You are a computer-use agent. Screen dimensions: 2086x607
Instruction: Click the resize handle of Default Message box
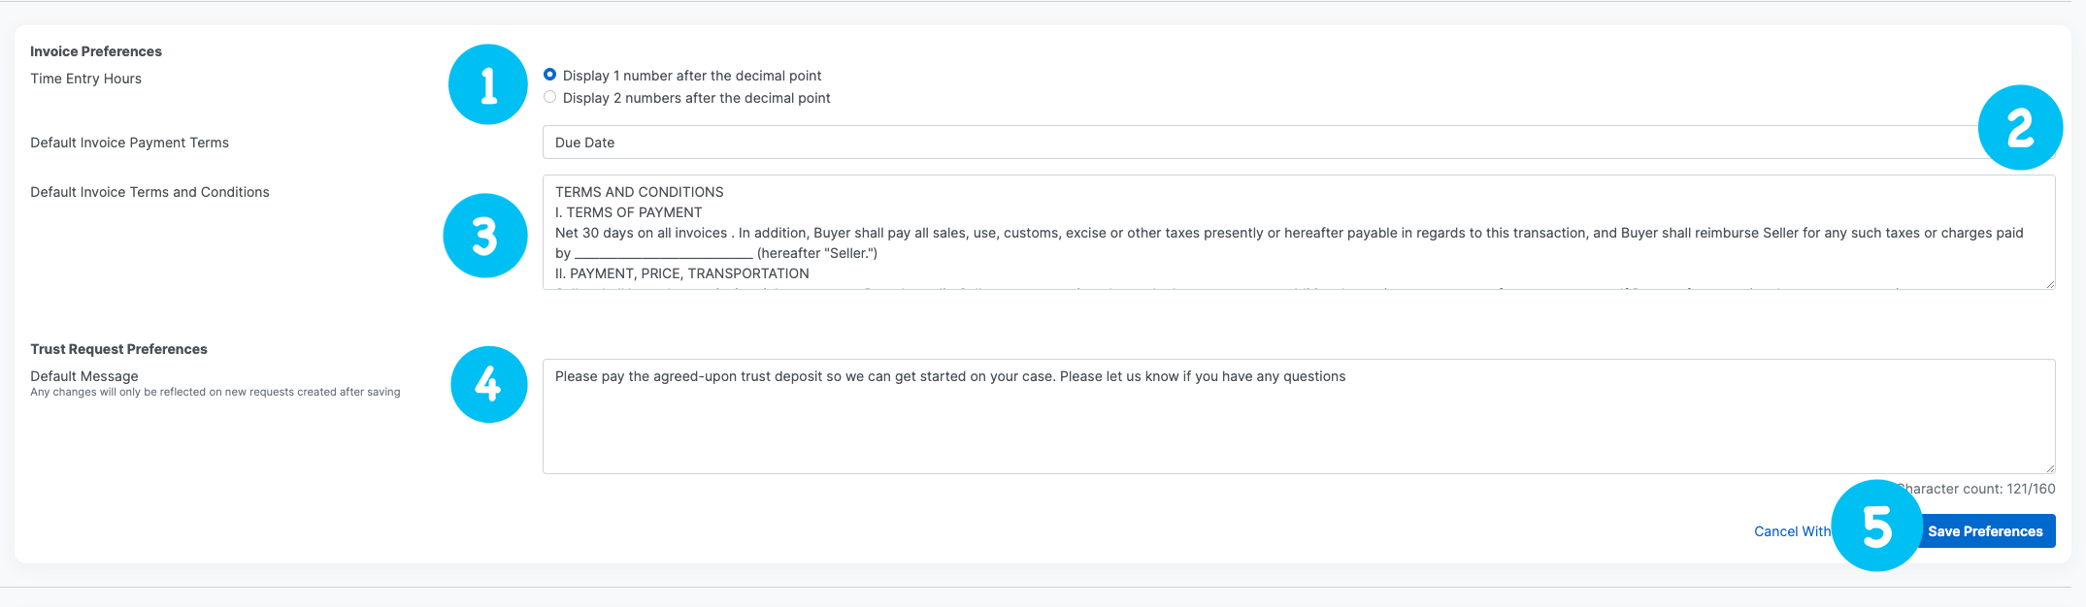[x=2049, y=467]
